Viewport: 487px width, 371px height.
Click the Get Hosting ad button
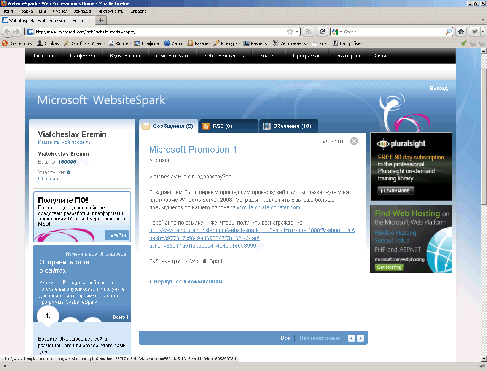coord(389,267)
